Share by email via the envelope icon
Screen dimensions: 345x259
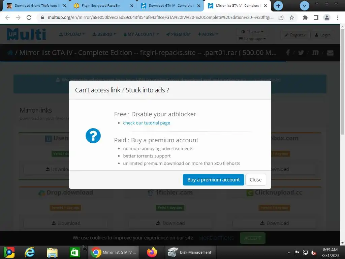(x=330, y=53)
